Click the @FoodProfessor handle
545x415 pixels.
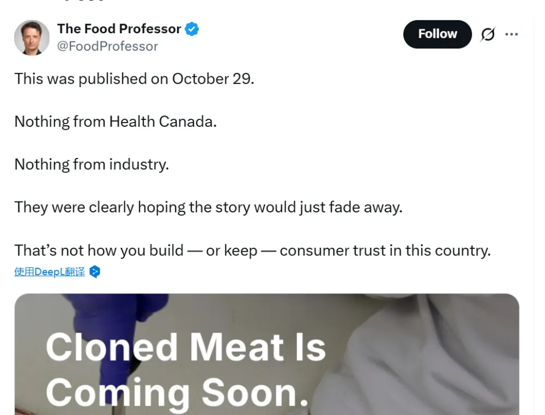pyautogui.click(x=107, y=46)
